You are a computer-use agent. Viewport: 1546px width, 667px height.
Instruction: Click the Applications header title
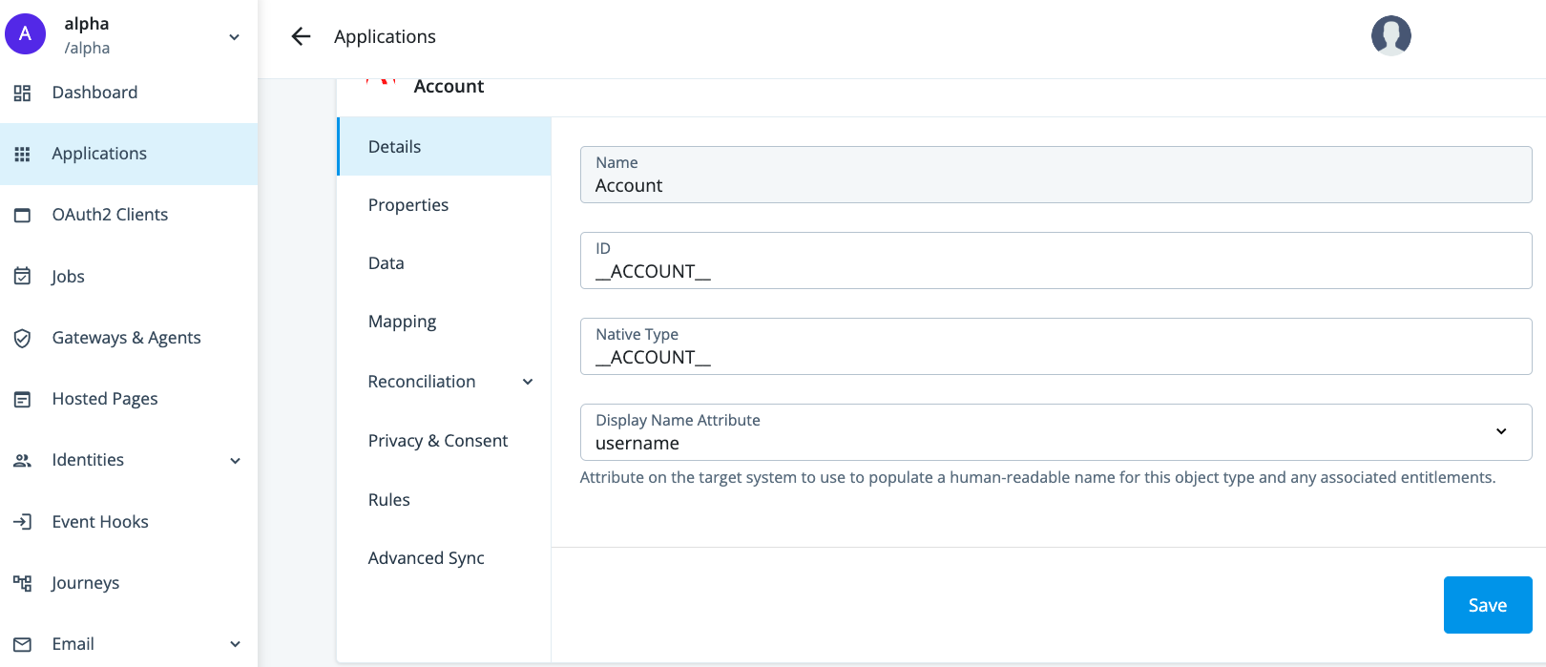(x=385, y=36)
